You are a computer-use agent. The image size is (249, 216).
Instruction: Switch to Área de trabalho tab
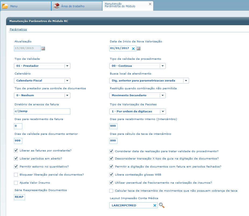(x=77, y=6)
